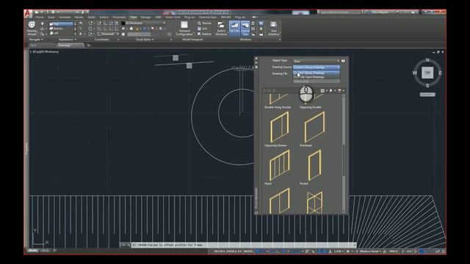Open the Drawing Source dropdown
The width and height of the screenshot is (470, 264).
pyautogui.click(x=317, y=67)
